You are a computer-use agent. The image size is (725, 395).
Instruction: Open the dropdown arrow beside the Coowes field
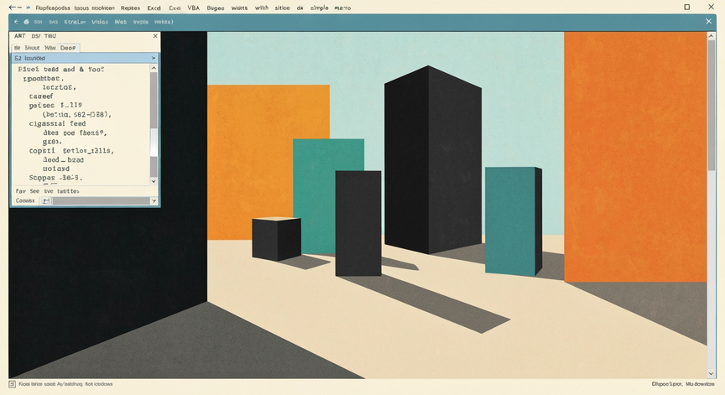coord(154,201)
